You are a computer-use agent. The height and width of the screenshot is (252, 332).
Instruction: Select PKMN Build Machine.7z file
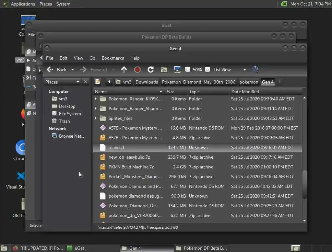coord(197,167)
